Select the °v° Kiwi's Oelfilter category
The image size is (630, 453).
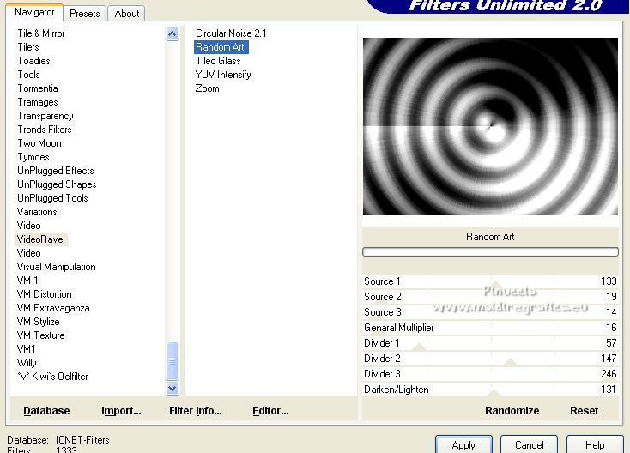coord(52,377)
